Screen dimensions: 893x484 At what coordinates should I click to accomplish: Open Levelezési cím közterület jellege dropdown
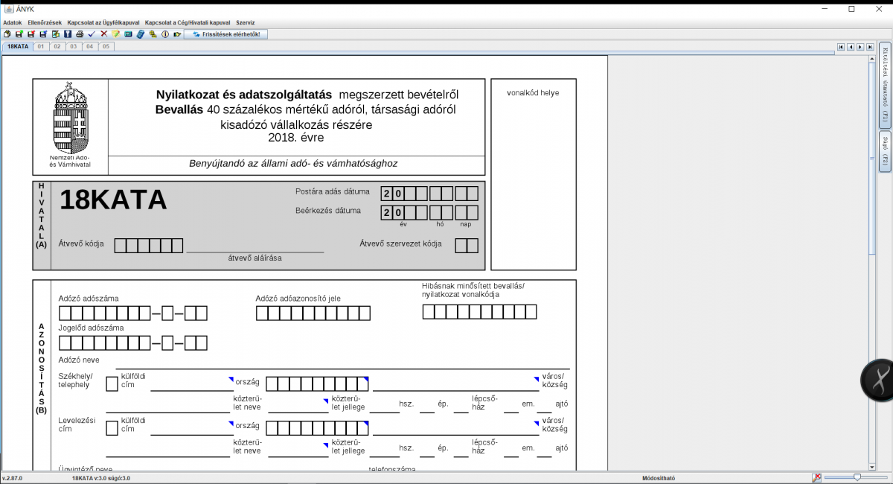pos(326,446)
